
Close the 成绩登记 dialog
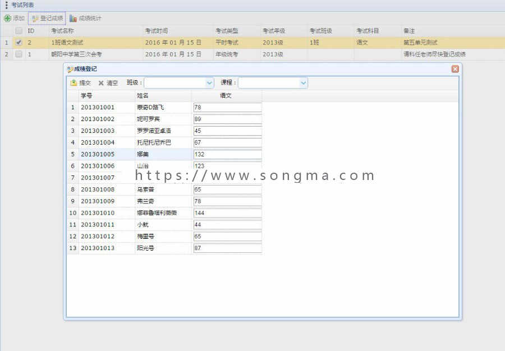(x=455, y=69)
